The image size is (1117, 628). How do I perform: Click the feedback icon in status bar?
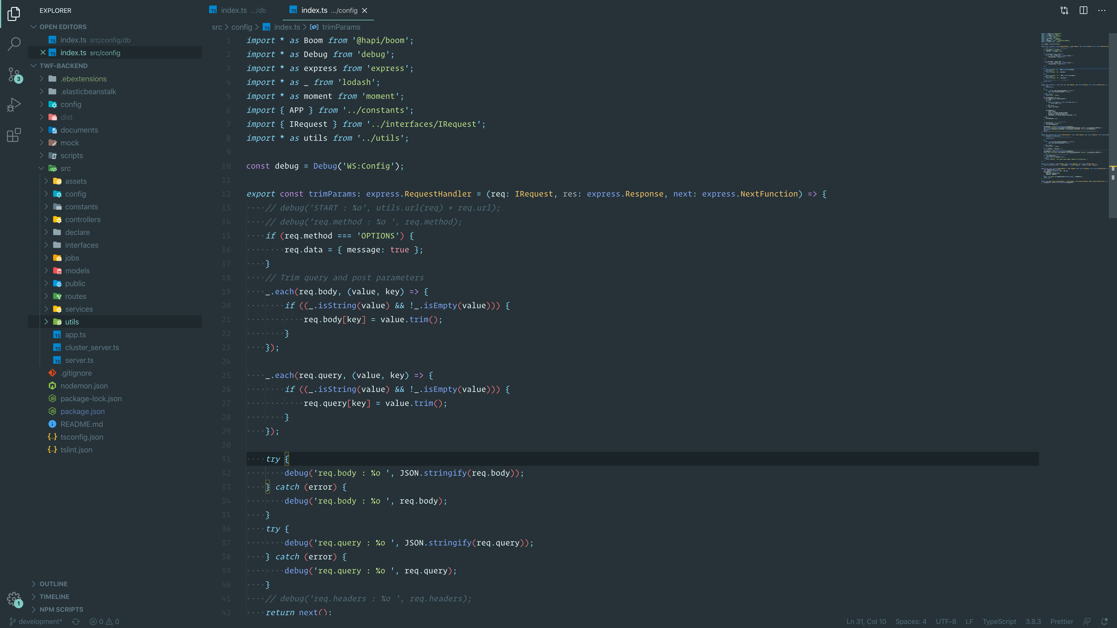click(x=1087, y=622)
